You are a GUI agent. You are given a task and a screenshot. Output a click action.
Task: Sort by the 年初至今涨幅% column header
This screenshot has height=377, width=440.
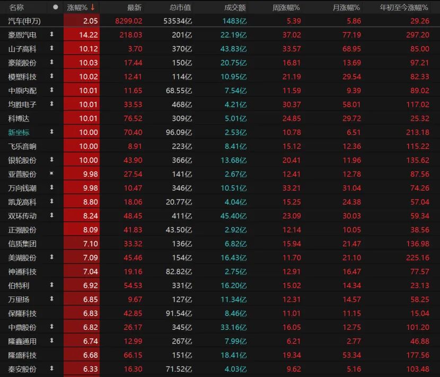click(x=404, y=7)
